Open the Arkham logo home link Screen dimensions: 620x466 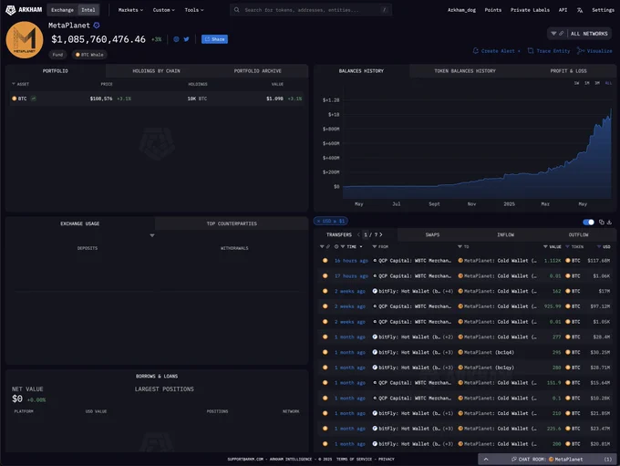tap(24, 10)
